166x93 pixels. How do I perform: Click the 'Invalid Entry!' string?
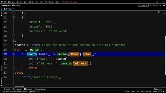(x=45, y=77)
